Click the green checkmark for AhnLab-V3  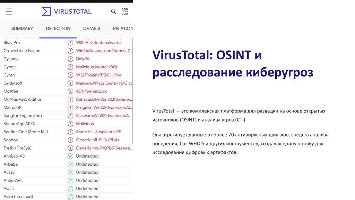[x=70, y=156]
